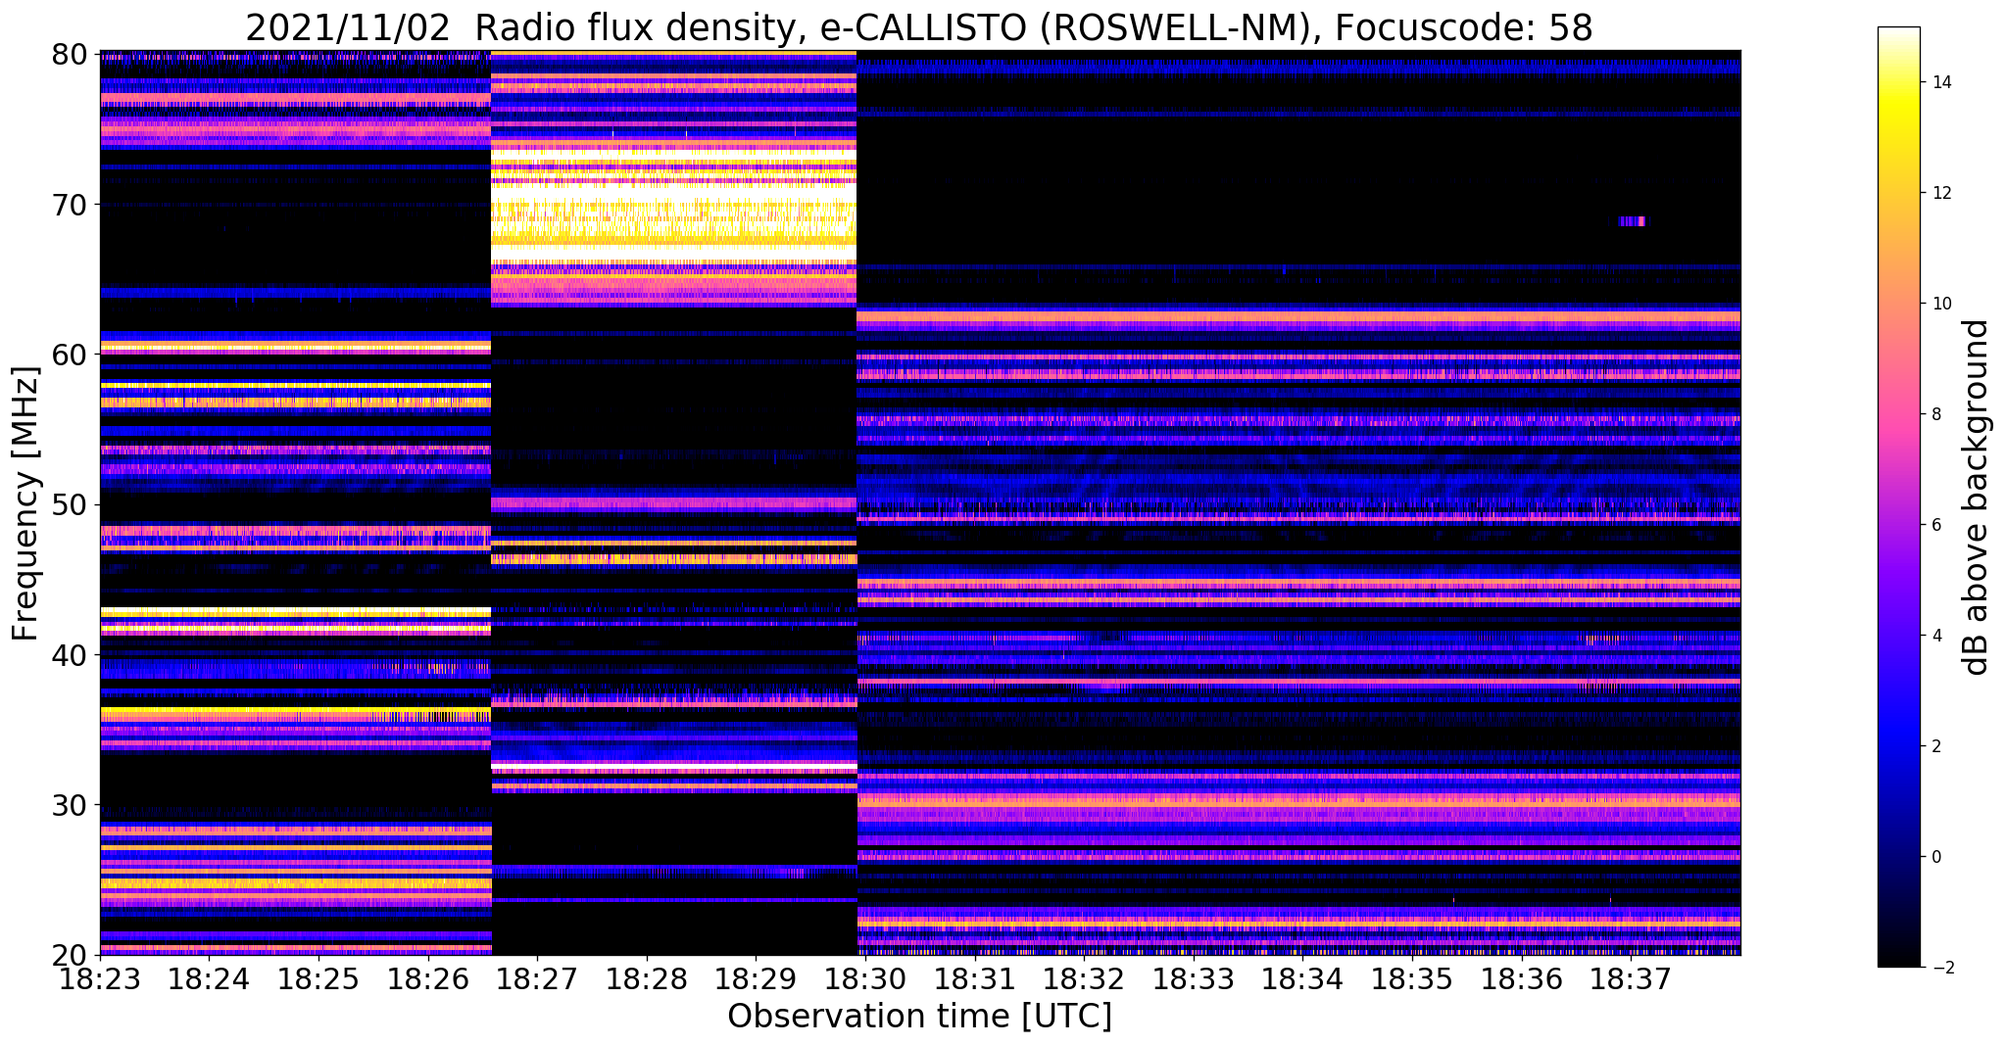The image size is (2006, 1045).
Task: Click the 80 MHz frequency tick label
Action: point(69,54)
